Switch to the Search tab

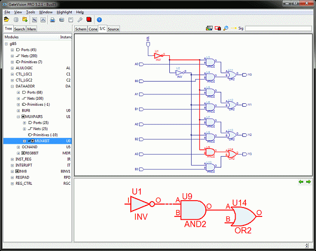(20, 29)
